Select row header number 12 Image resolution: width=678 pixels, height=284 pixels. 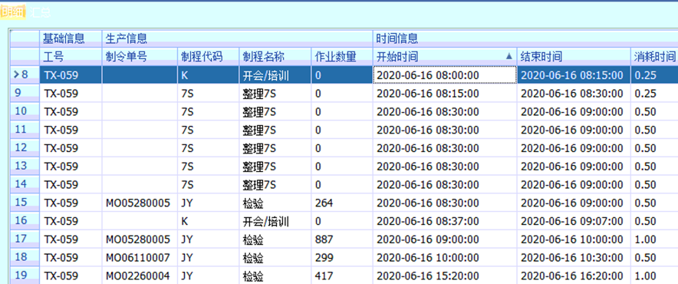pyautogui.click(x=25, y=147)
